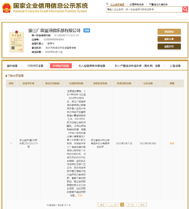
Task: Switch to the 行政许可信息 tab
Action: tap(35, 66)
